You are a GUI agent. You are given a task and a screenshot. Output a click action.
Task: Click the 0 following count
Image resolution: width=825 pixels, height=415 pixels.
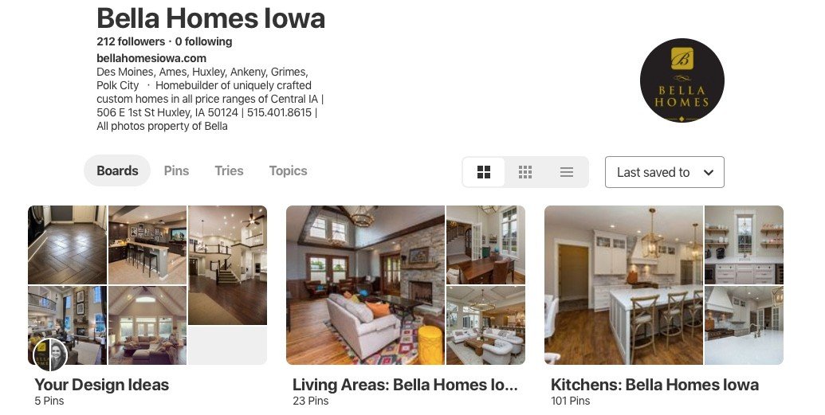tap(203, 41)
